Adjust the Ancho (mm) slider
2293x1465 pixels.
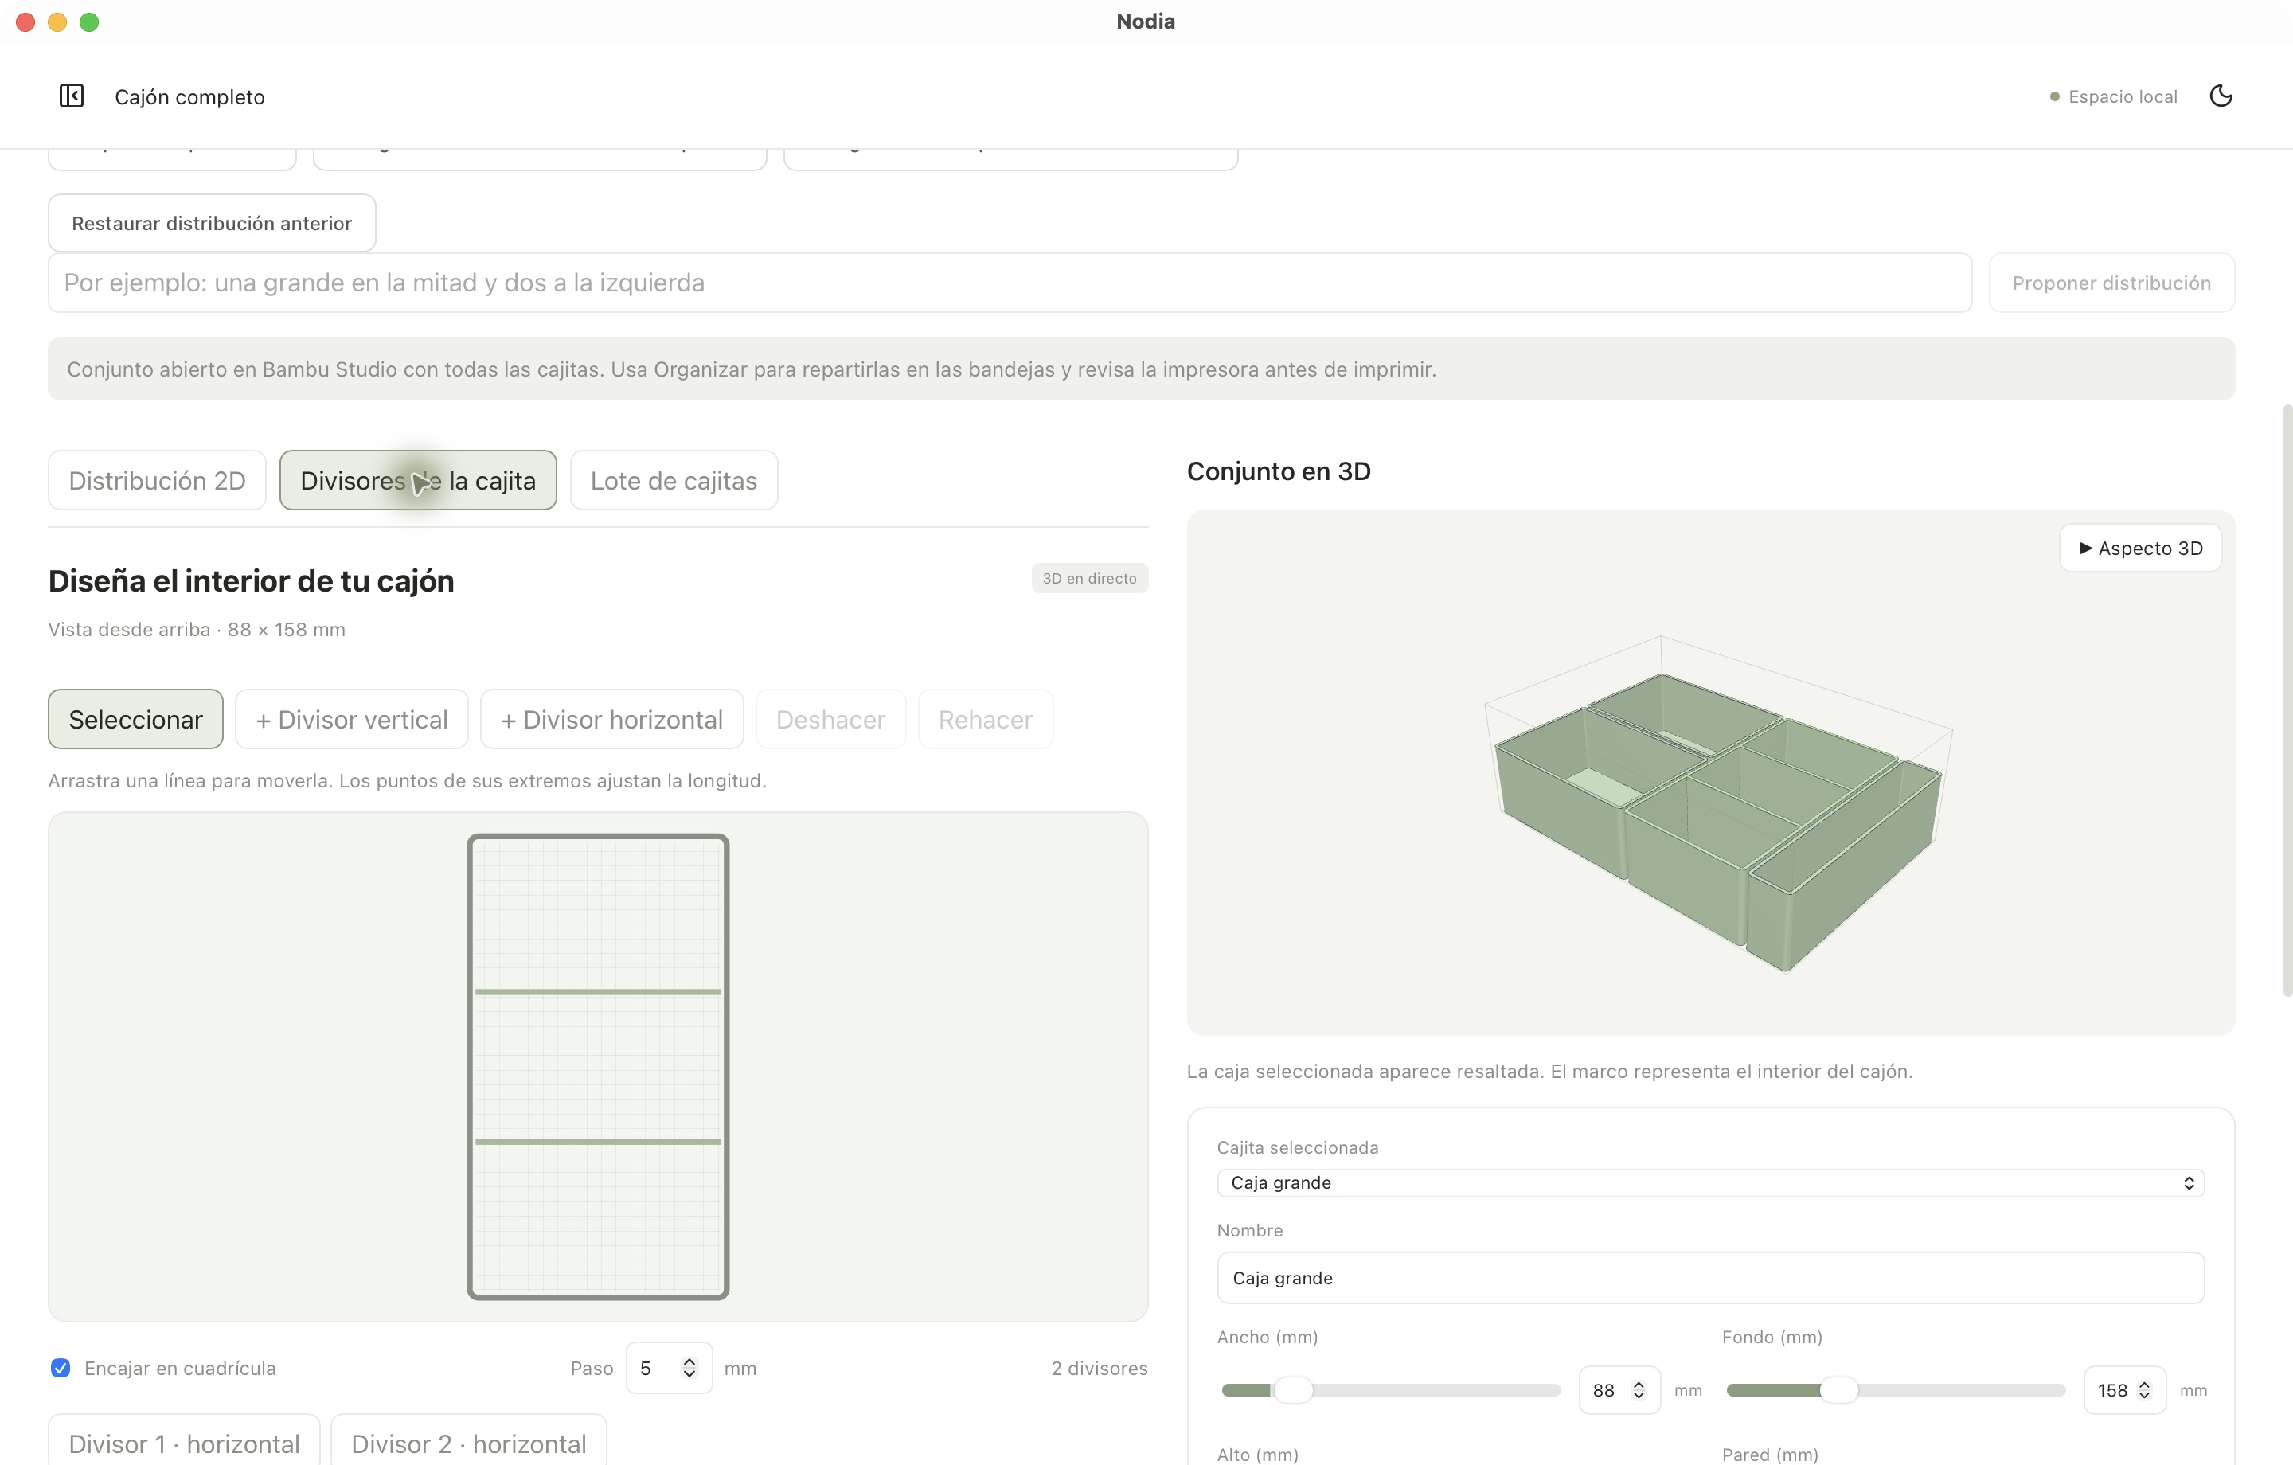(1390, 1389)
